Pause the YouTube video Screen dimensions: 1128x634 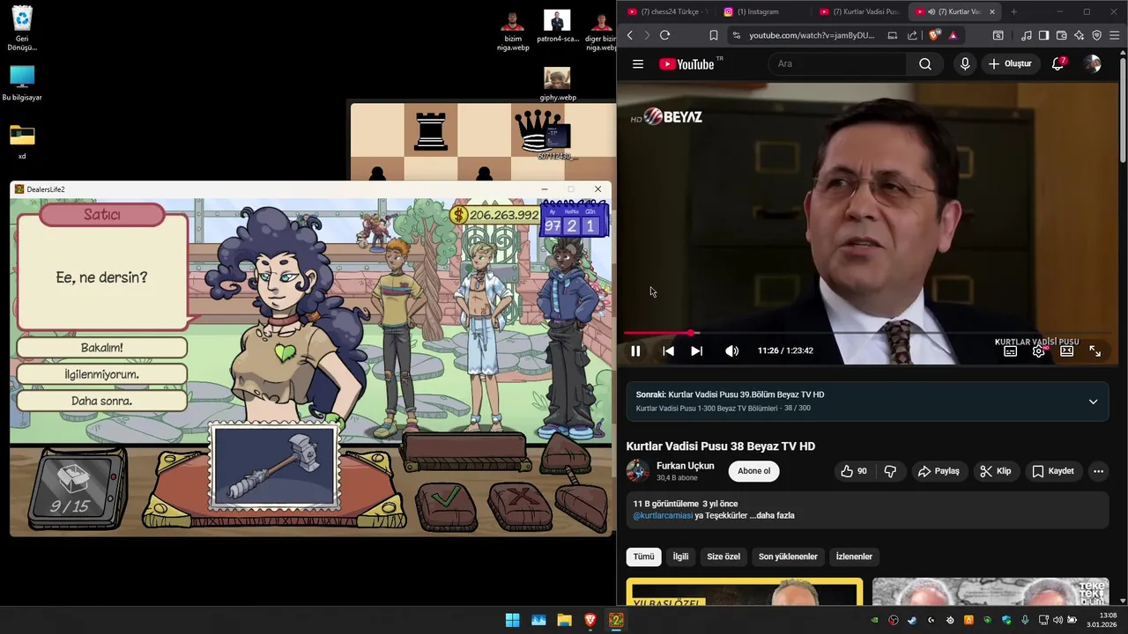pyautogui.click(x=635, y=350)
